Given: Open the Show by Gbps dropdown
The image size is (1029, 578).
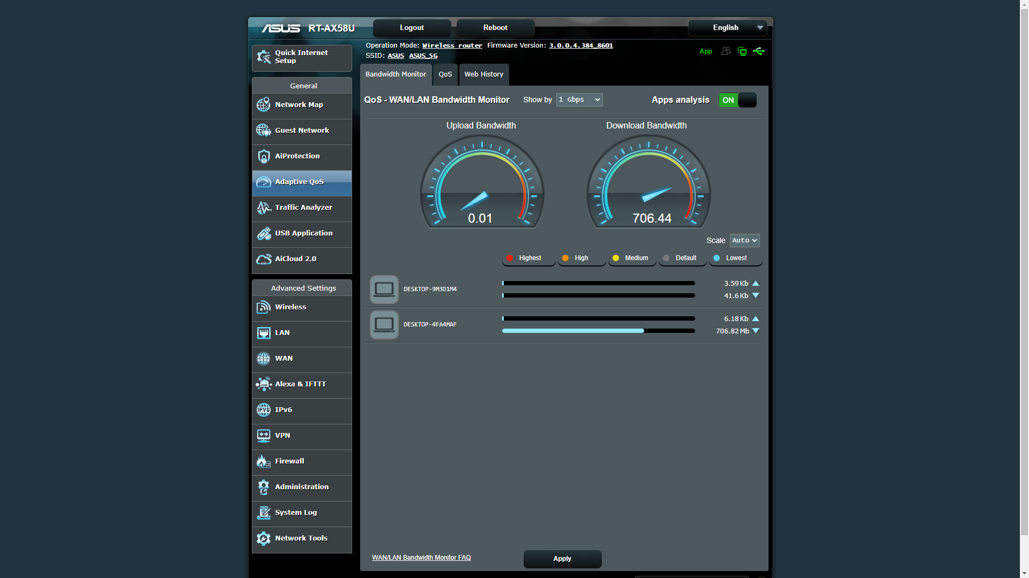Looking at the screenshot, I should point(579,100).
